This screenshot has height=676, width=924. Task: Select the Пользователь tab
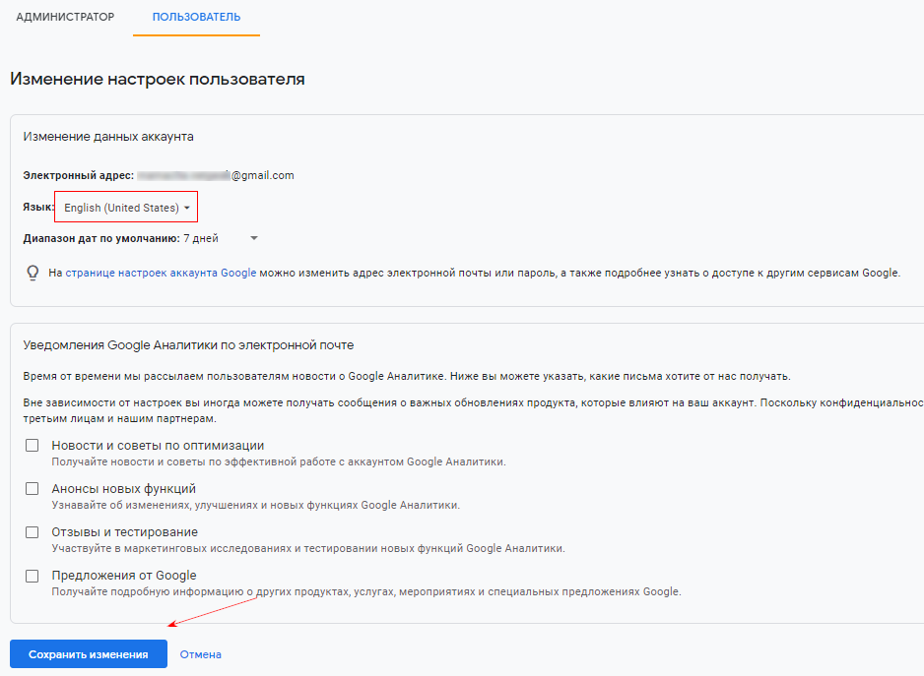click(196, 17)
